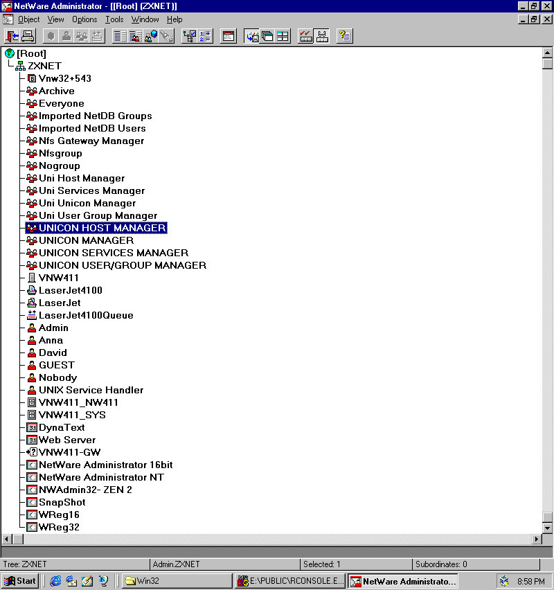The height and width of the screenshot is (590, 554).
Task: Click the [Root] globe icon
Action: coord(10,53)
